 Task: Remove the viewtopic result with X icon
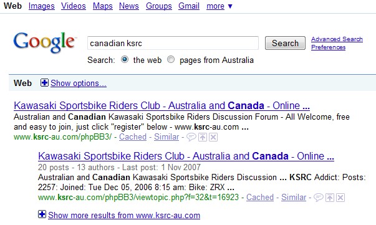point(340,198)
